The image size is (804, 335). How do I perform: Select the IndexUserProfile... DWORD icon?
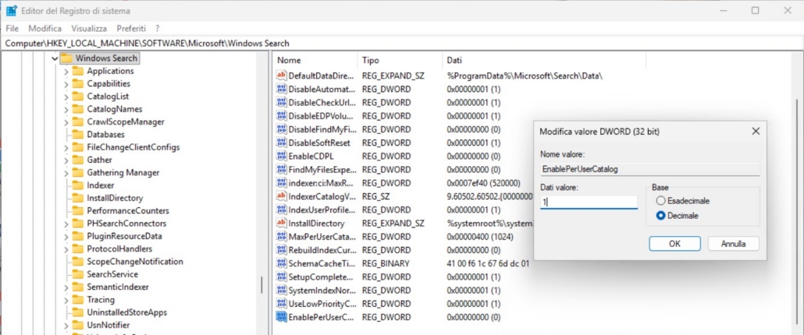tap(281, 210)
